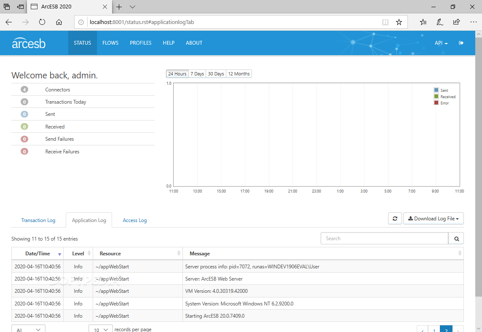
Task: Click the Receive Failures count badge
Action: pos(24,152)
